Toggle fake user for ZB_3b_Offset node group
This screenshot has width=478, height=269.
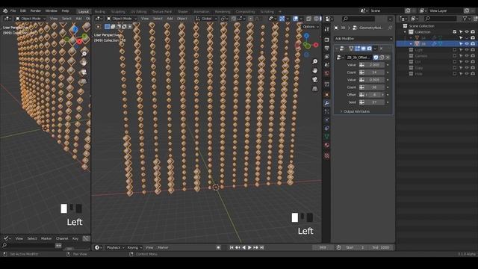(x=376, y=58)
